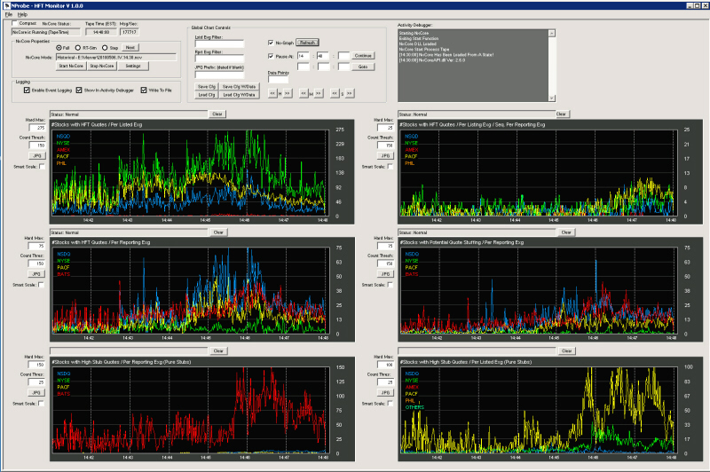
Task: Toggle the No-Graph checkbox
Action: pyautogui.click(x=271, y=43)
